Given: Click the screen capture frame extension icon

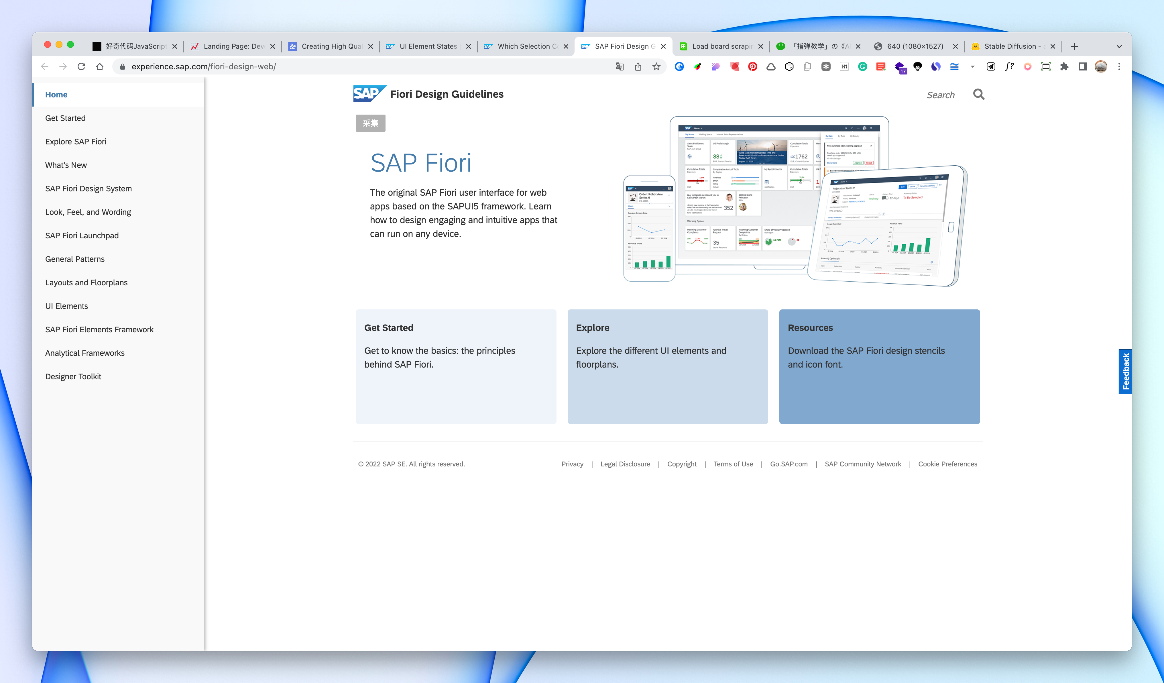Looking at the screenshot, I should pyautogui.click(x=1046, y=66).
